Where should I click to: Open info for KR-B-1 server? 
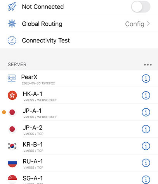pyautogui.click(x=146, y=146)
